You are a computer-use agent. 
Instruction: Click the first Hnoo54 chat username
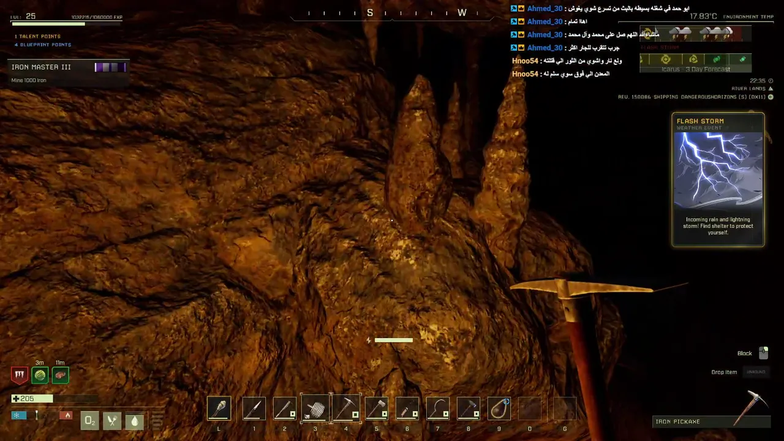click(525, 61)
